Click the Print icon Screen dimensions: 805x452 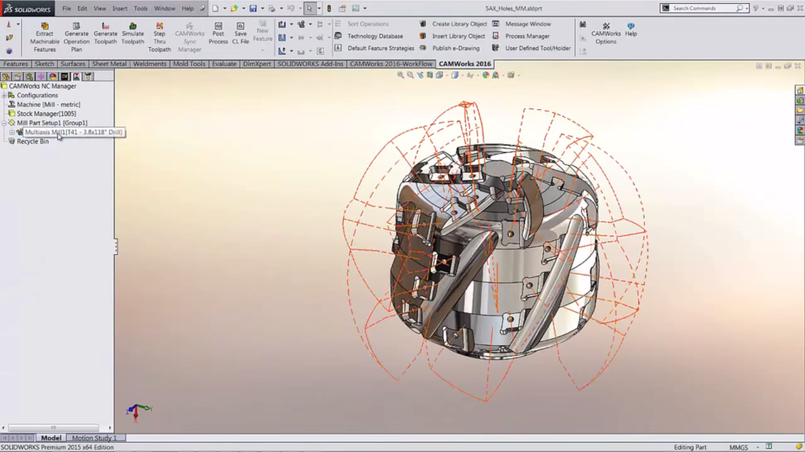(x=271, y=8)
